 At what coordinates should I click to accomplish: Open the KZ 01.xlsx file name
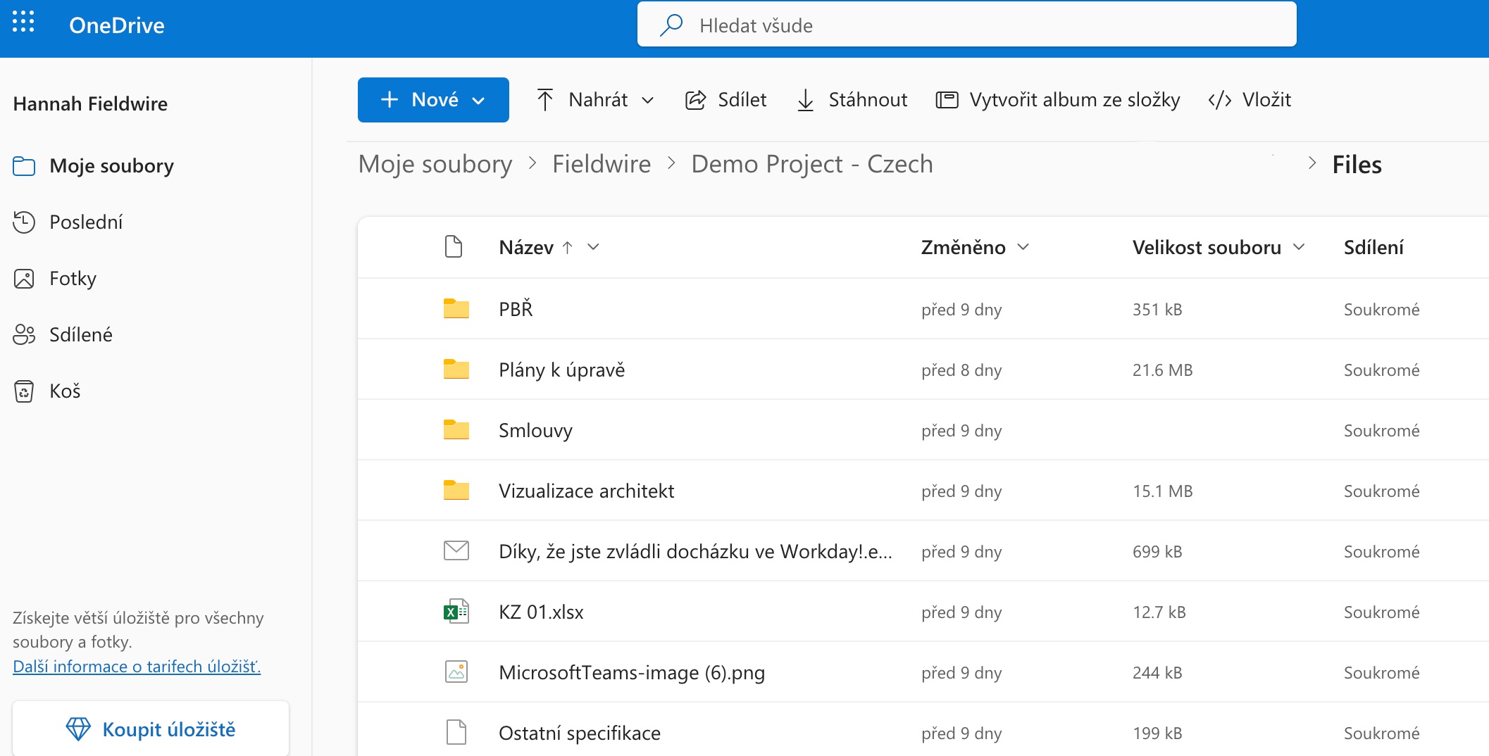[x=541, y=612]
